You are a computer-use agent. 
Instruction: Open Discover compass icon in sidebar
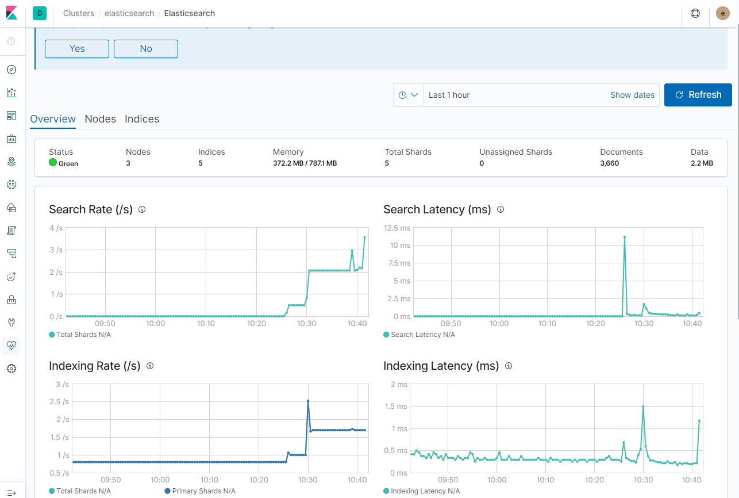pyautogui.click(x=11, y=70)
